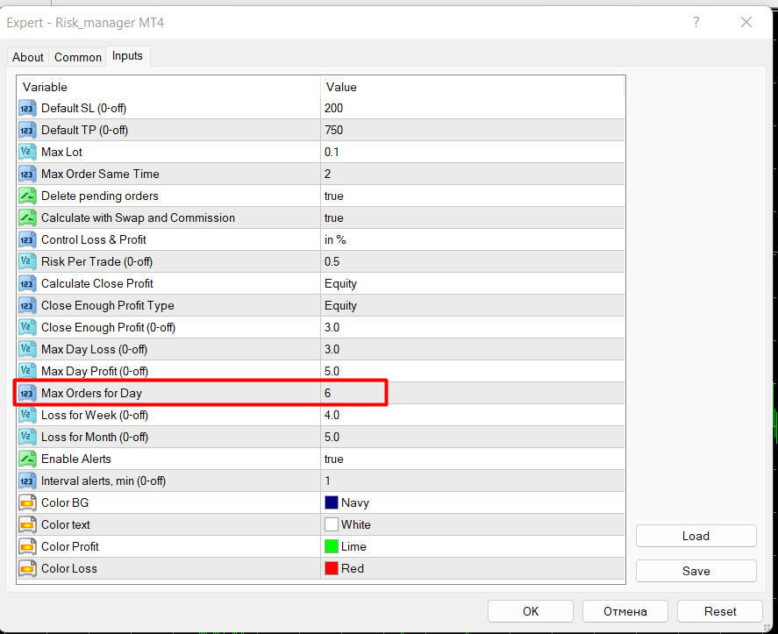The height and width of the screenshot is (634, 778).
Task: Open the Close Enough Profit Type Equity value
Action: pyautogui.click(x=473, y=305)
